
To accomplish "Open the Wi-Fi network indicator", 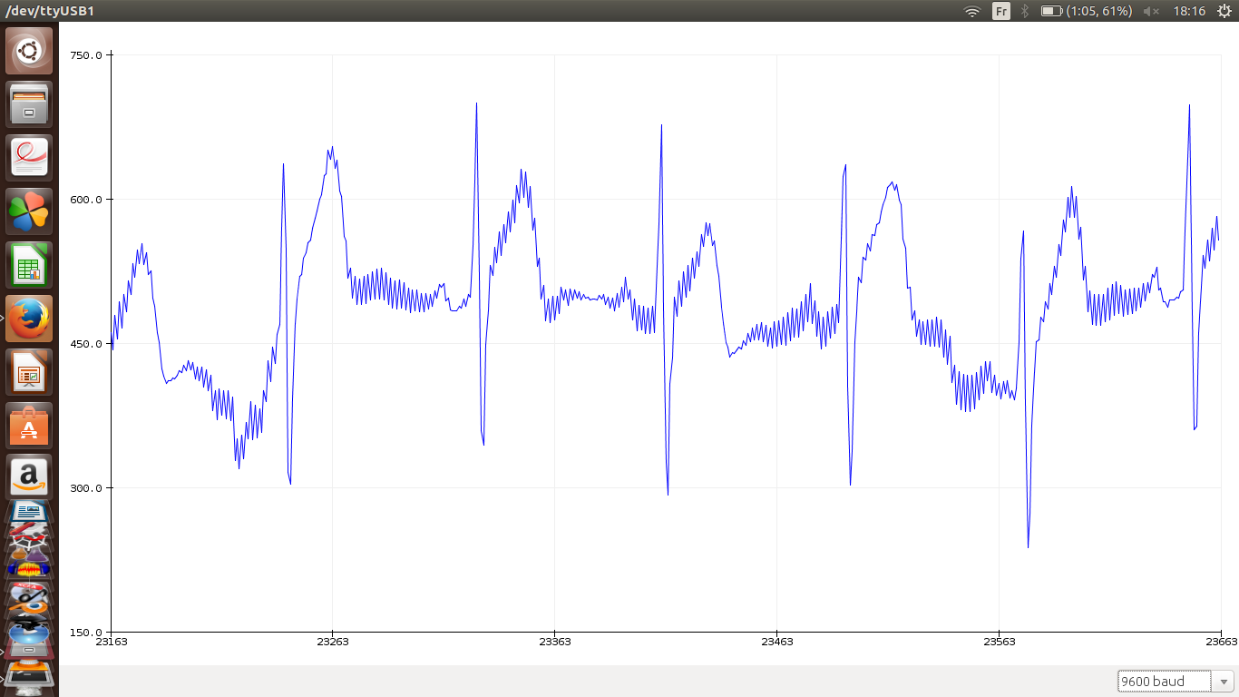I will (x=972, y=11).
